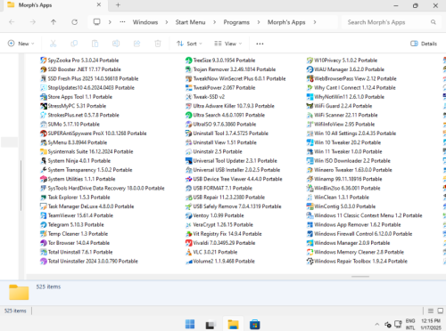
Task: Go to Windows breadcrumb folder
Action: point(145,22)
